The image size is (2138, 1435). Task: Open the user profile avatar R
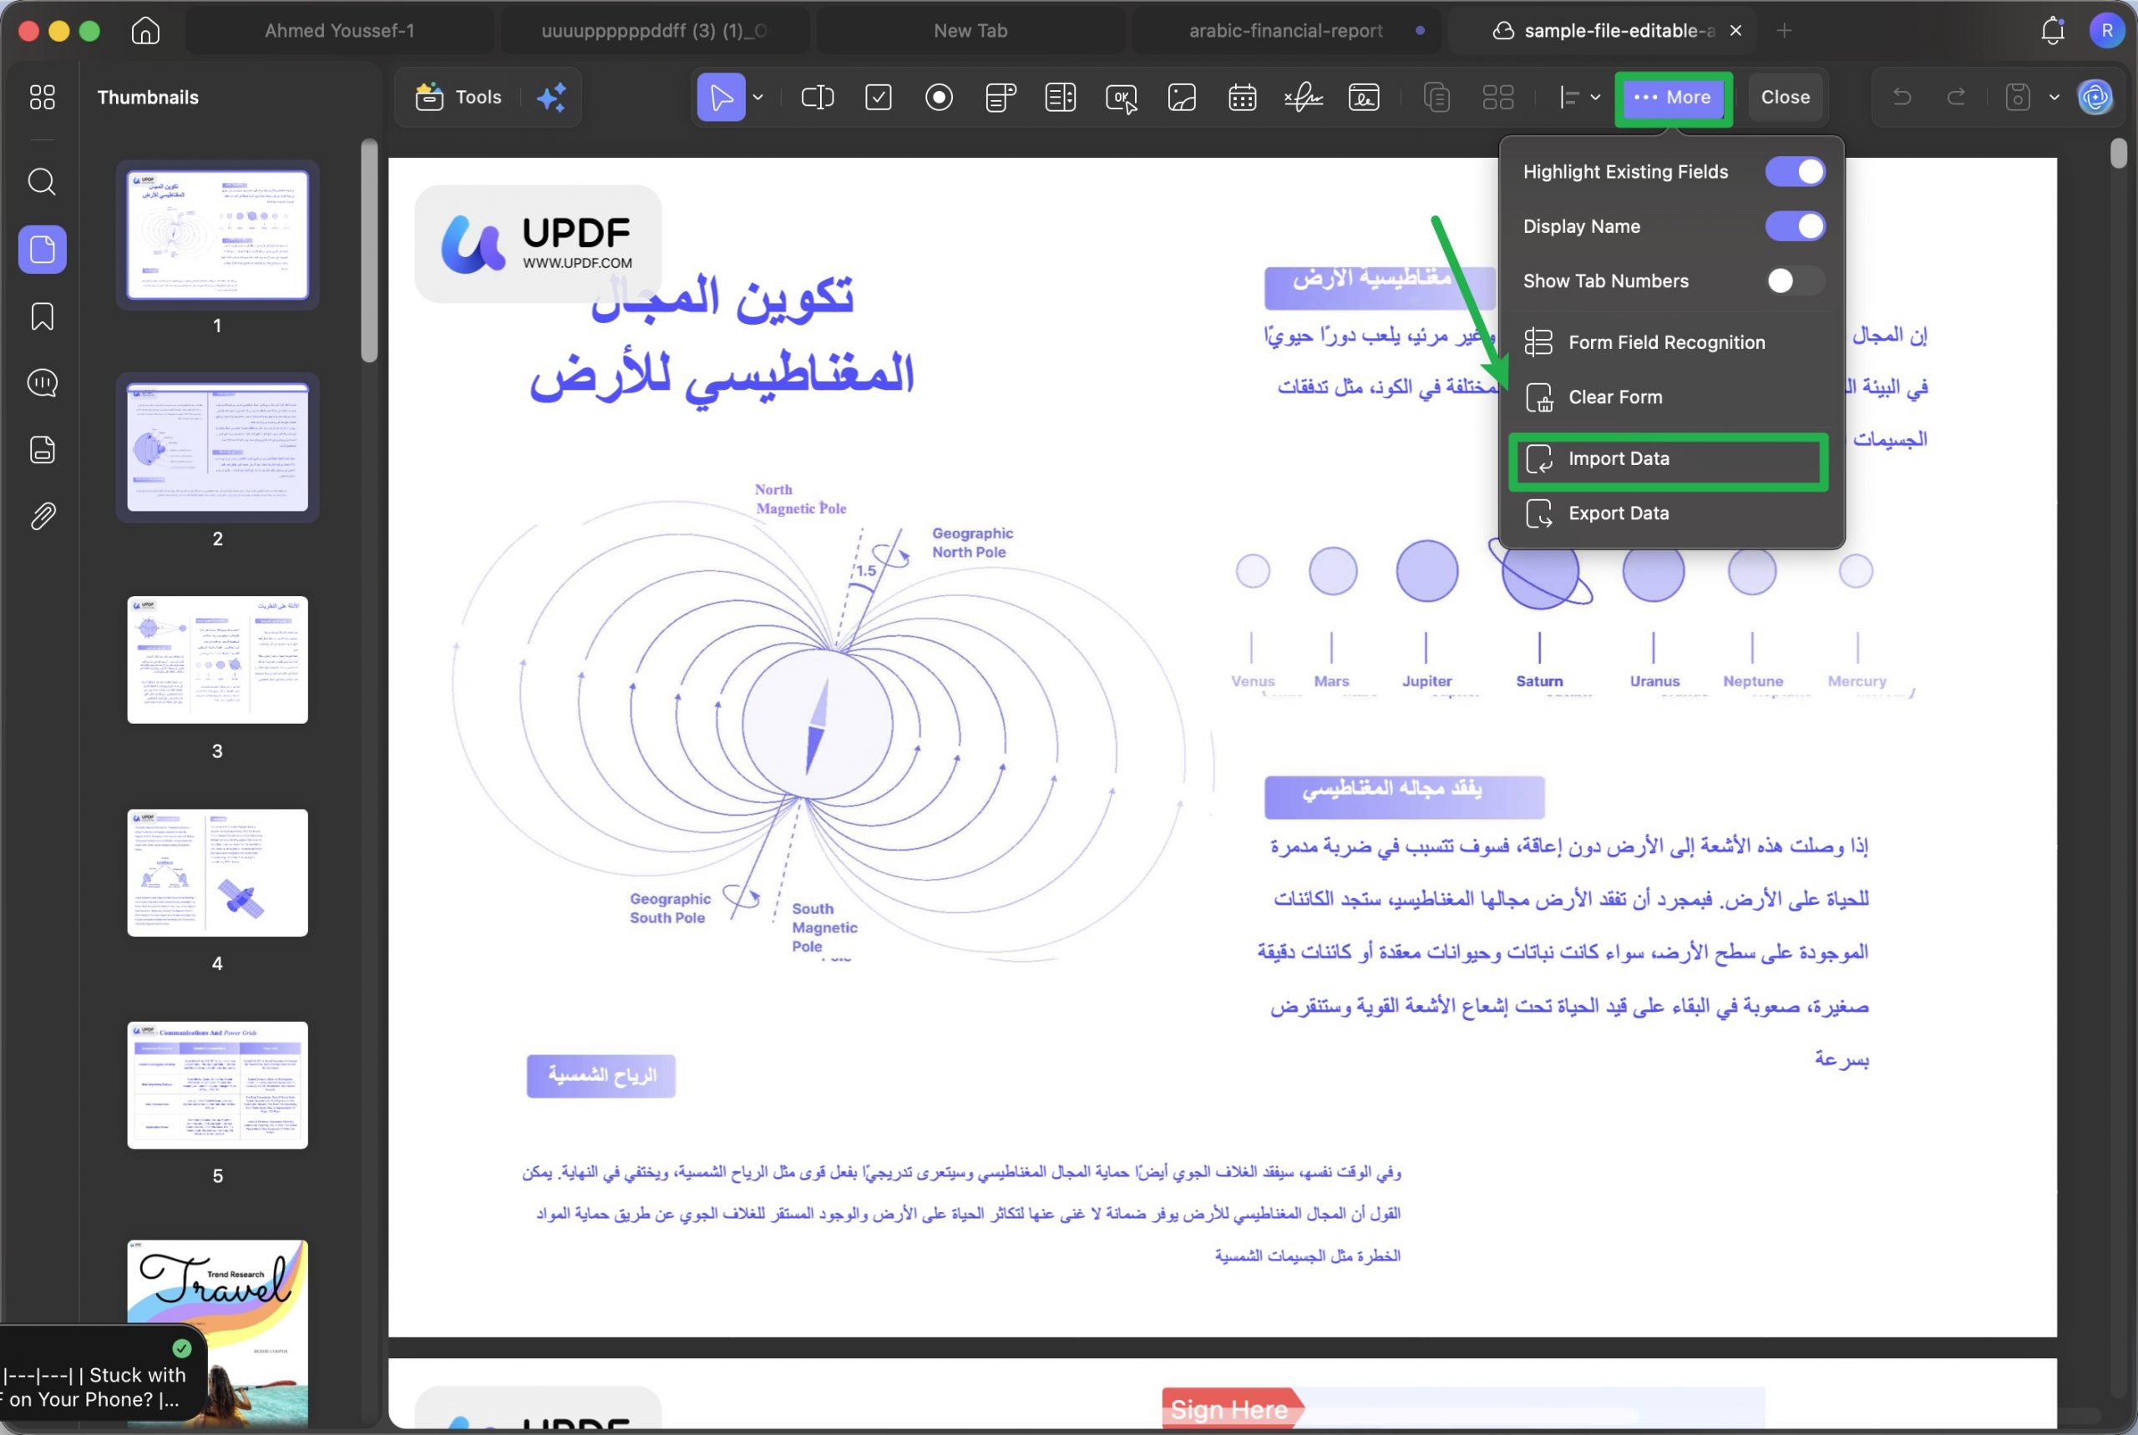point(2106,31)
